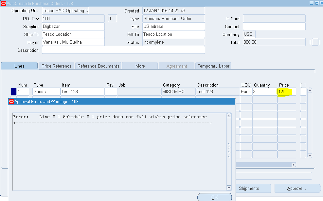This screenshot has width=323, height=201.
Task: Click the line flexfield in row 1
Action: (303, 91)
